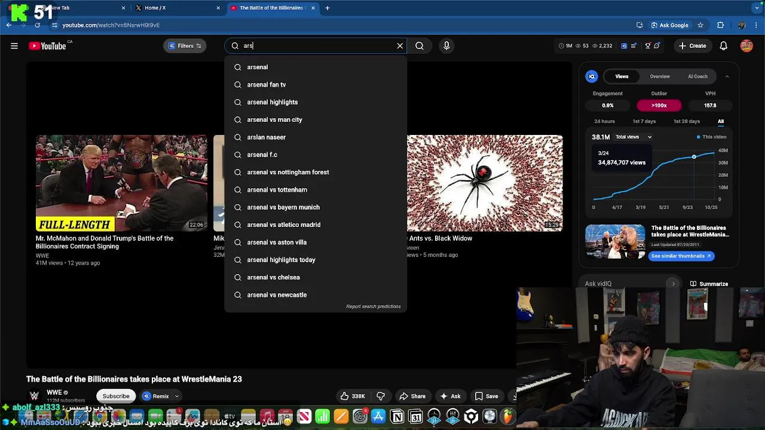
Task: Open the Music app in the dock
Action: pyautogui.click(x=267, y=416)
